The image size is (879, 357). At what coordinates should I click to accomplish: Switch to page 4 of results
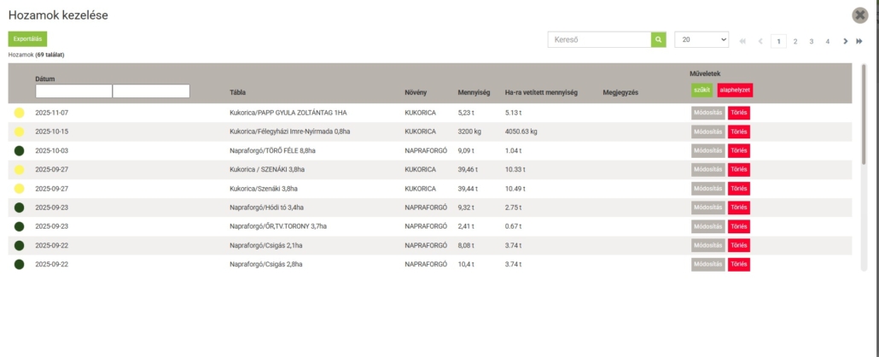point(828,41)
